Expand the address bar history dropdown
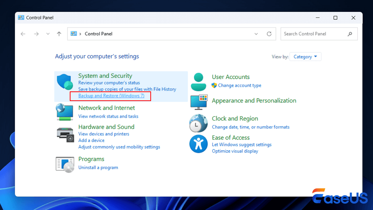 [x=256, y=34]
